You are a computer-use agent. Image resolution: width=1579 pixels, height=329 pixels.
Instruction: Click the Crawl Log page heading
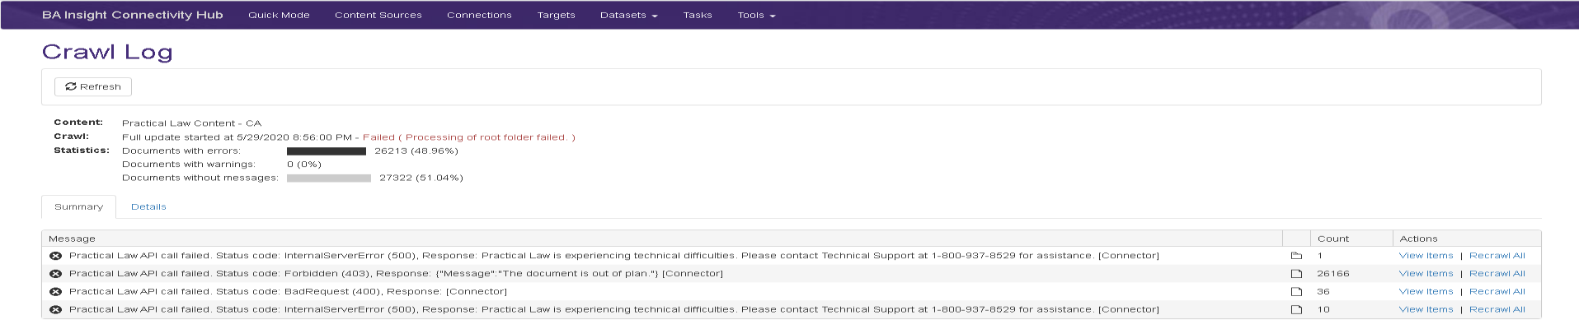[107, 52]
